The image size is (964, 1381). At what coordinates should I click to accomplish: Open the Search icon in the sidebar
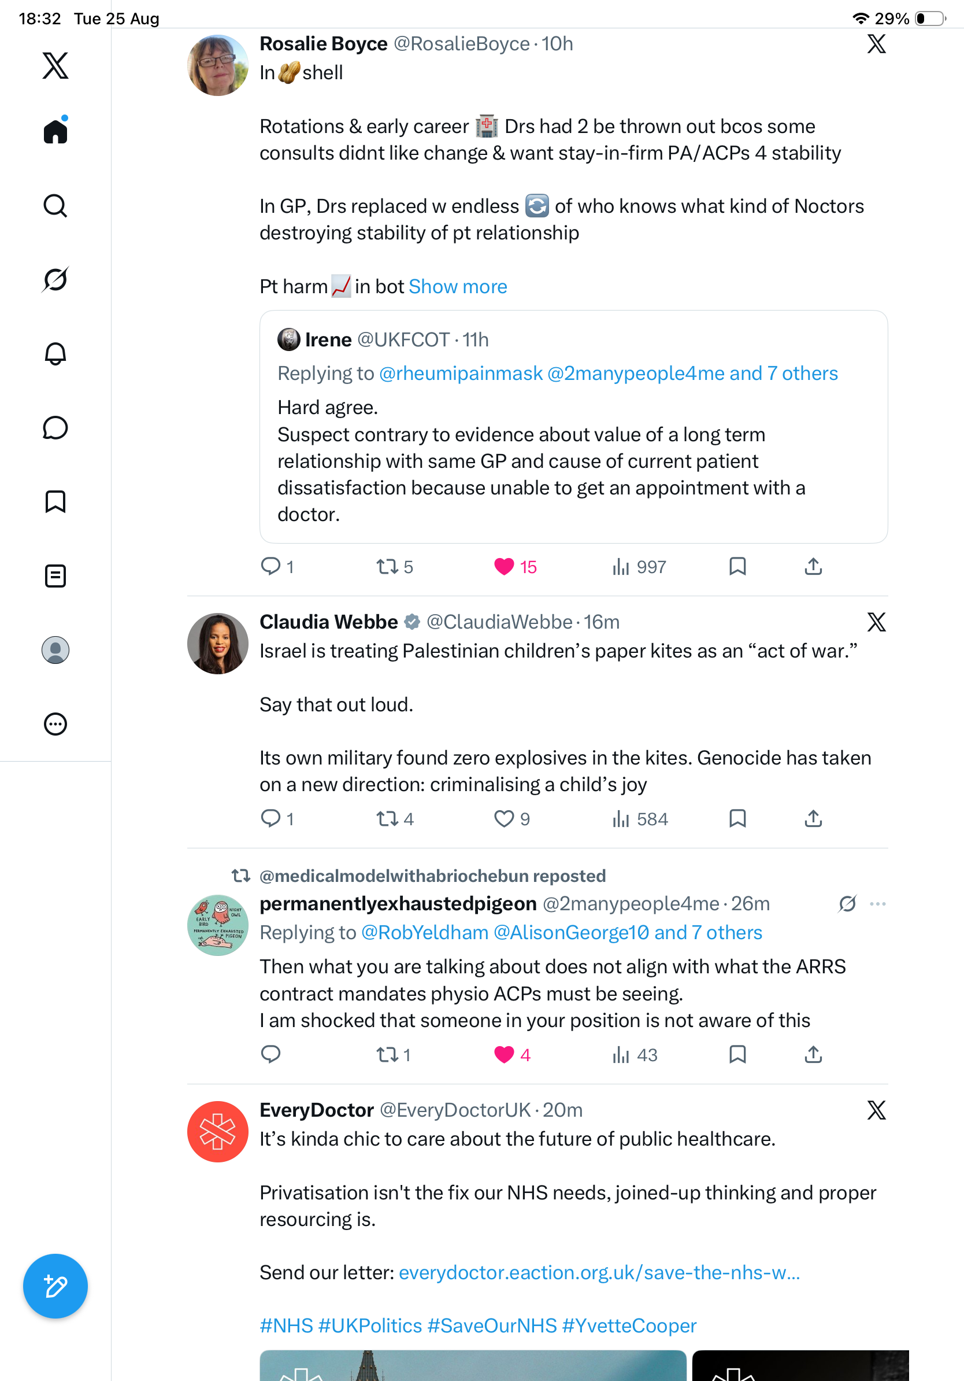pos(55,206)
